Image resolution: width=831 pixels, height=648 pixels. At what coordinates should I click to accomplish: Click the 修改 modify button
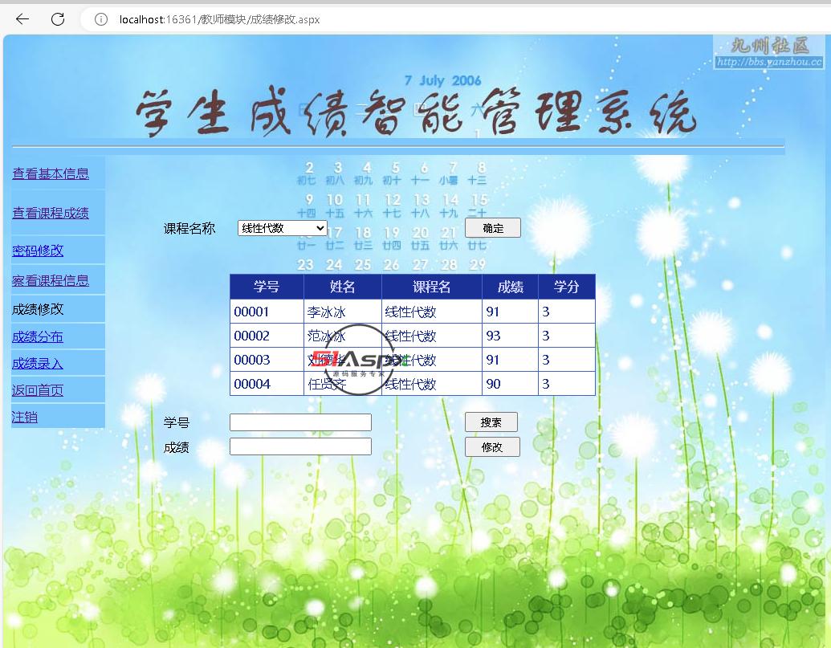coord(492,447)
